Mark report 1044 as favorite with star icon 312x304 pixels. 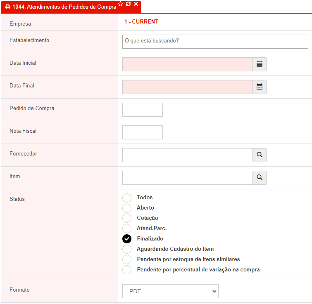121,4
